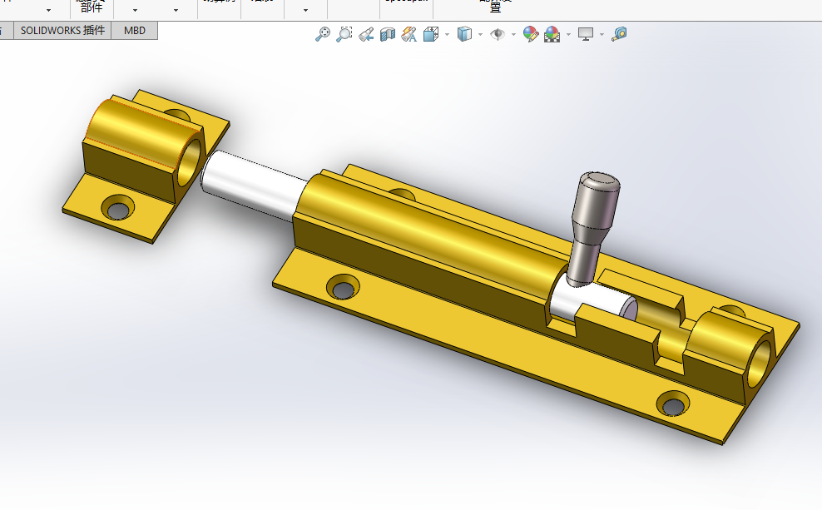Click the 部件 ribbon button

[92, 7]
